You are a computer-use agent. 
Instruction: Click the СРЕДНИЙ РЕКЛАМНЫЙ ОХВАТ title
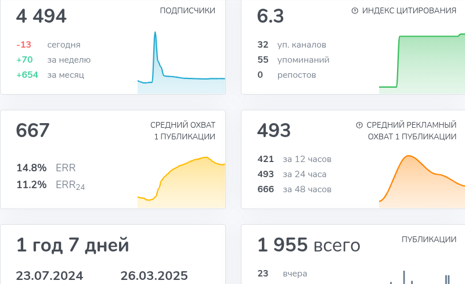point(412,131)
